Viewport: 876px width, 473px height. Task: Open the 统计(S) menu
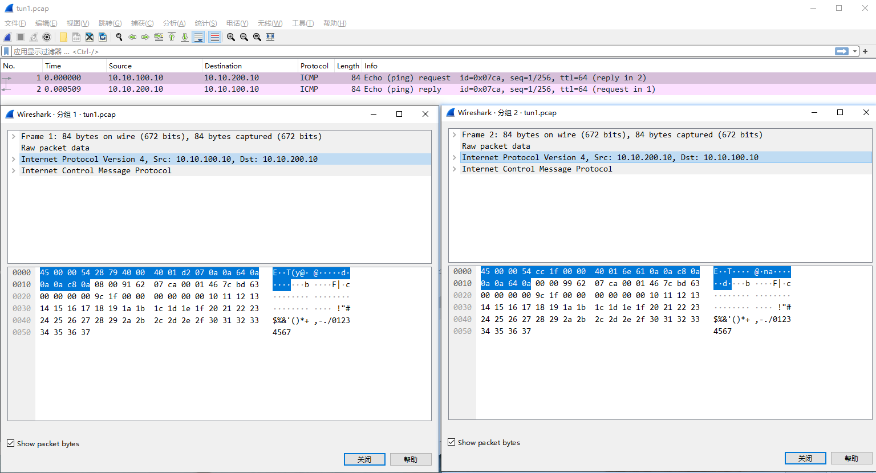coord(205,23)
